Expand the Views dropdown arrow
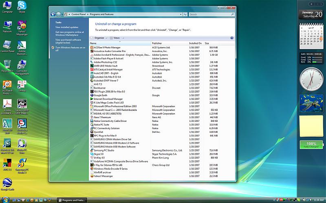Screen dimensions: 326x203 click(x=123, y=38)
